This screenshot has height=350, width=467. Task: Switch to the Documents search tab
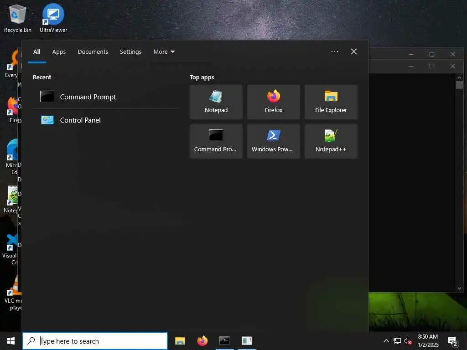tap(93, 52)
